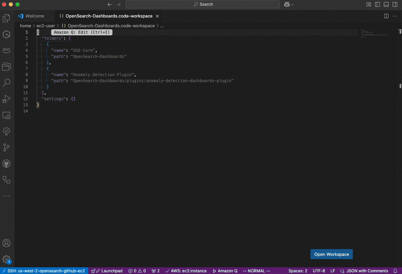Change file encoding UTF-8
This screenshot has height=274, width=402.
pos(319,271)
